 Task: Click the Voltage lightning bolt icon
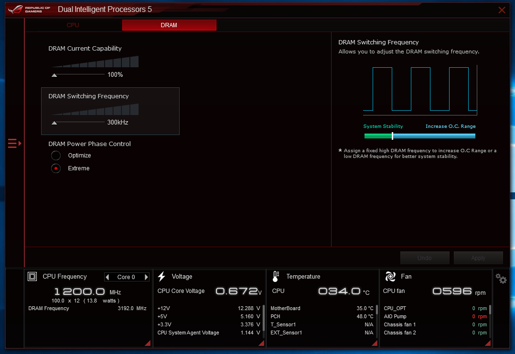pyautogui.click(x=161, y=277)
